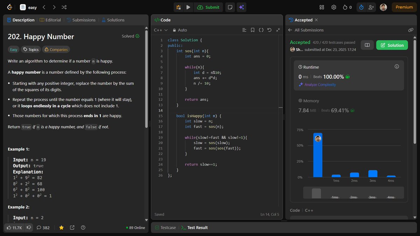The image size is (420, 236).
Task: Click the runtime range slider handle
Action: pyautogui.click(x=316, y=193)
